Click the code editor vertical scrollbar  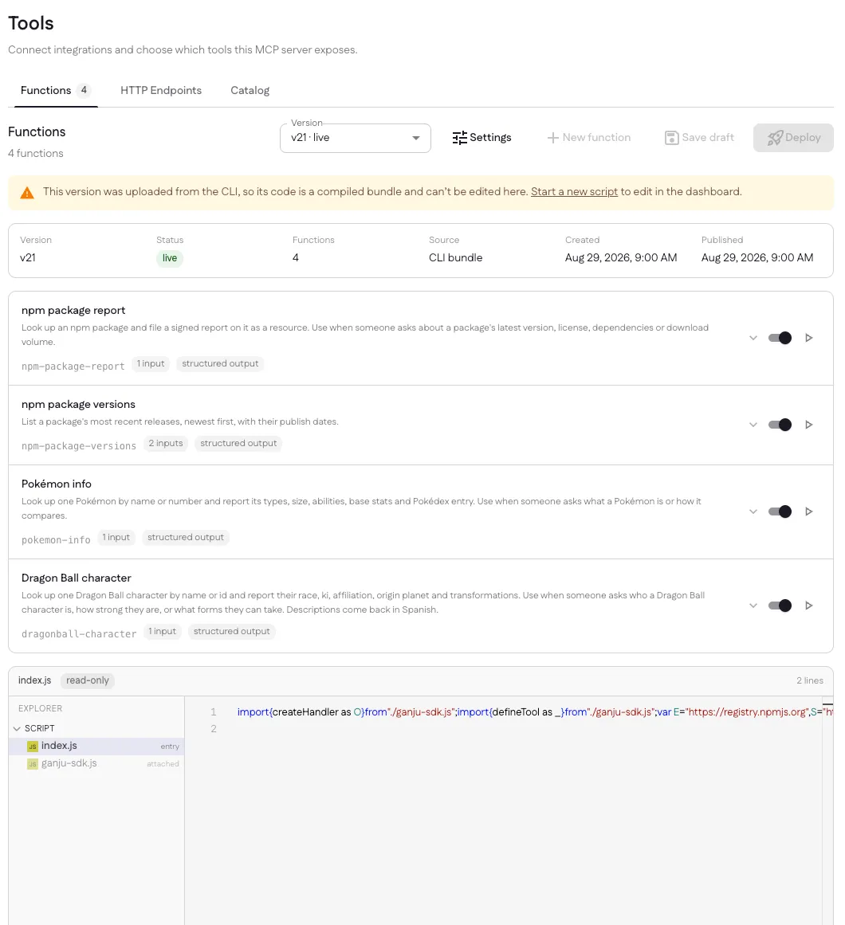coord(827,811)
